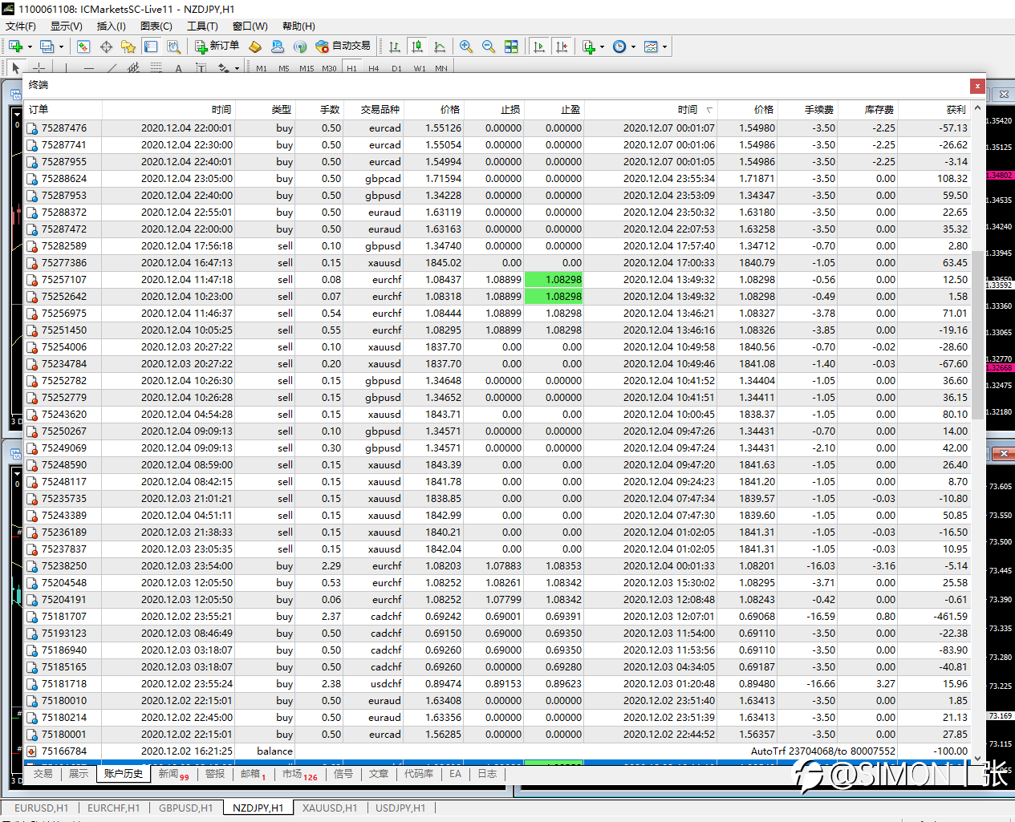Open the 显示(V) menu

67,26
